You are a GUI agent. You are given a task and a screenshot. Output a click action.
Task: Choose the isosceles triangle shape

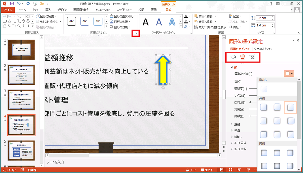[x=10, y=21]
